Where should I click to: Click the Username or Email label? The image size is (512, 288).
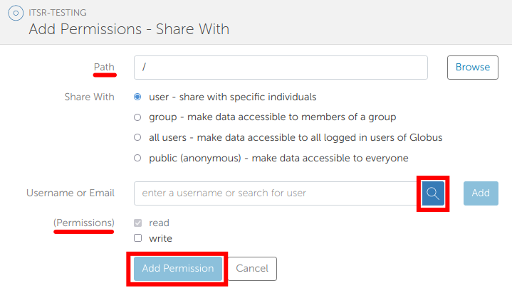70,193
